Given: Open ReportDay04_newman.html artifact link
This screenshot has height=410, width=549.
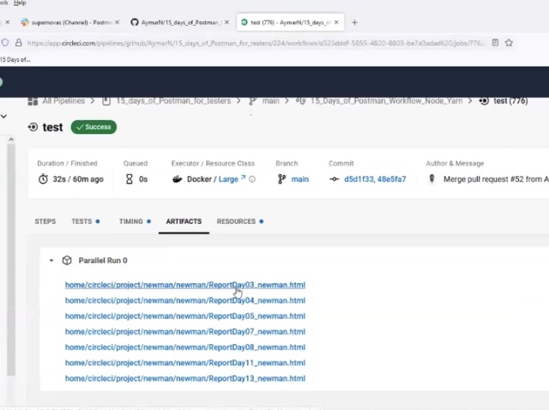Looking at the screenshot, I should tap(185, 300).
